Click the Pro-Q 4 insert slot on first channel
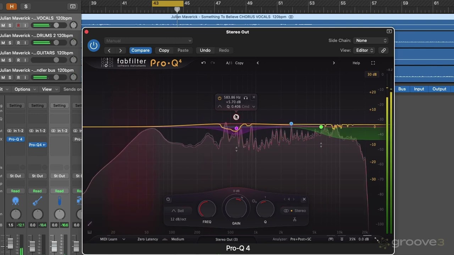 [15, 139]
